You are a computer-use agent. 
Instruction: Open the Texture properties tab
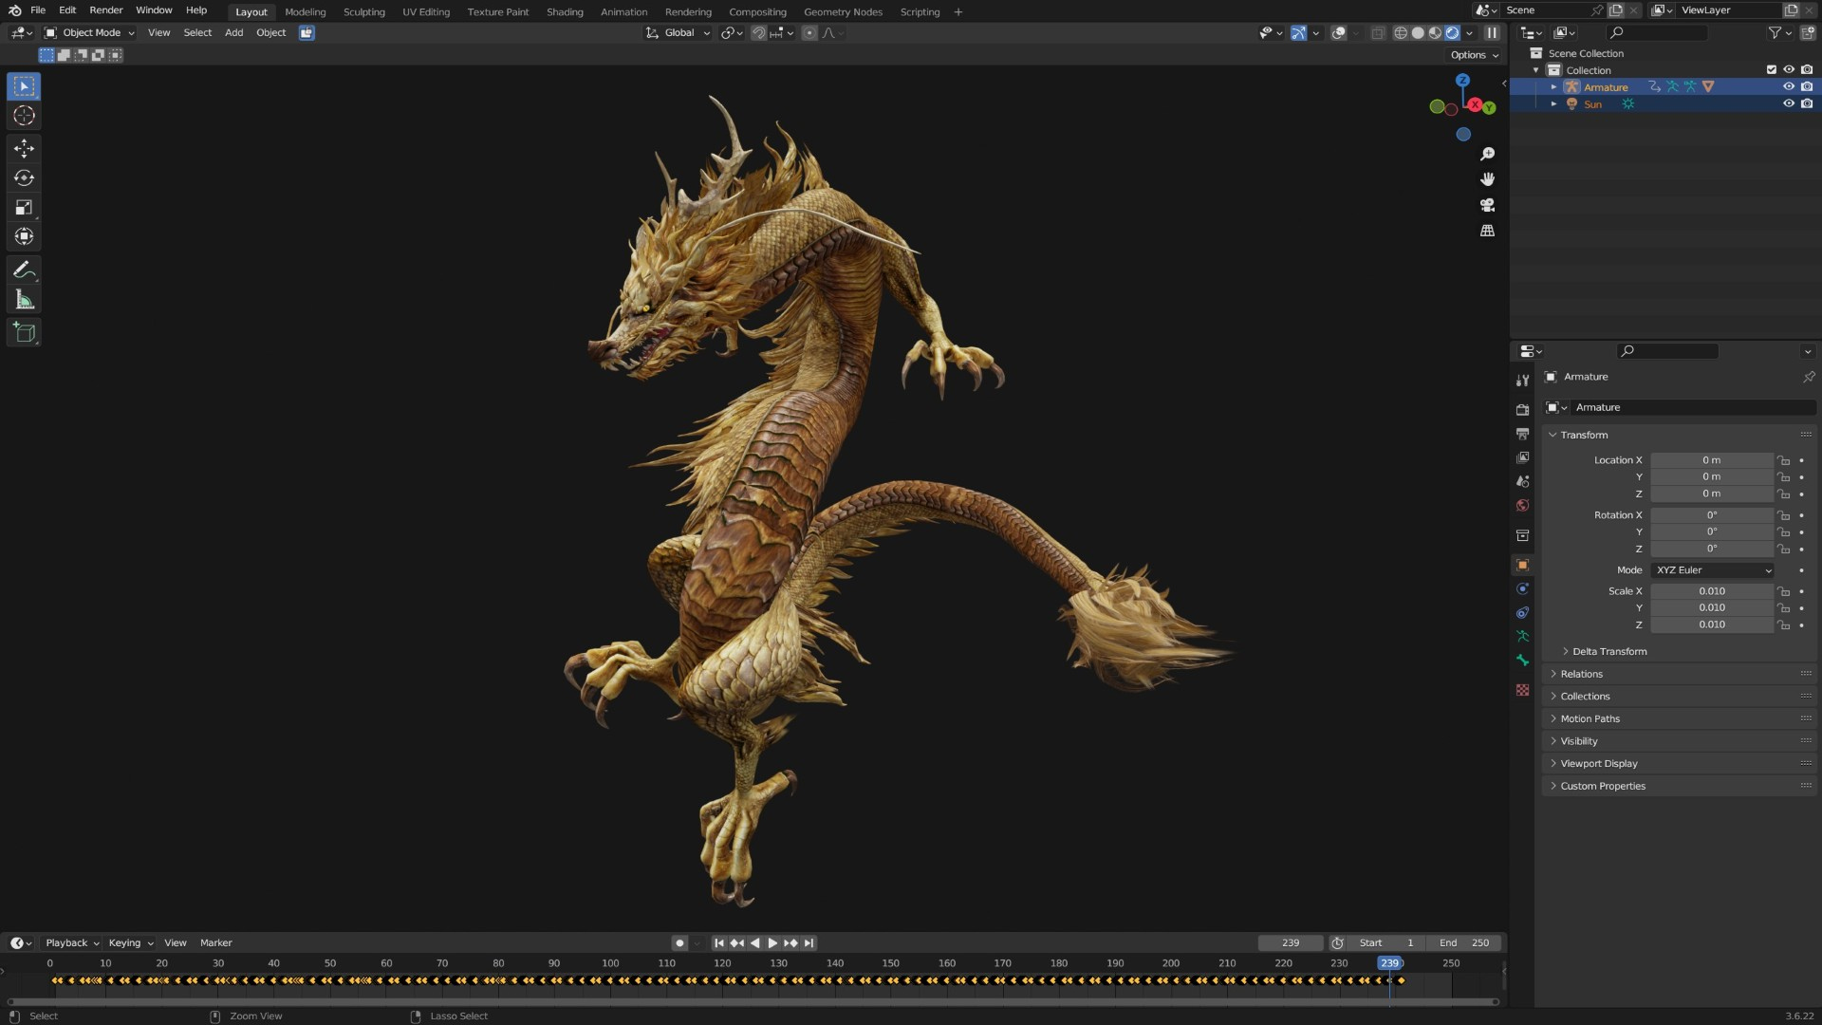click(x=1522, y=690)
